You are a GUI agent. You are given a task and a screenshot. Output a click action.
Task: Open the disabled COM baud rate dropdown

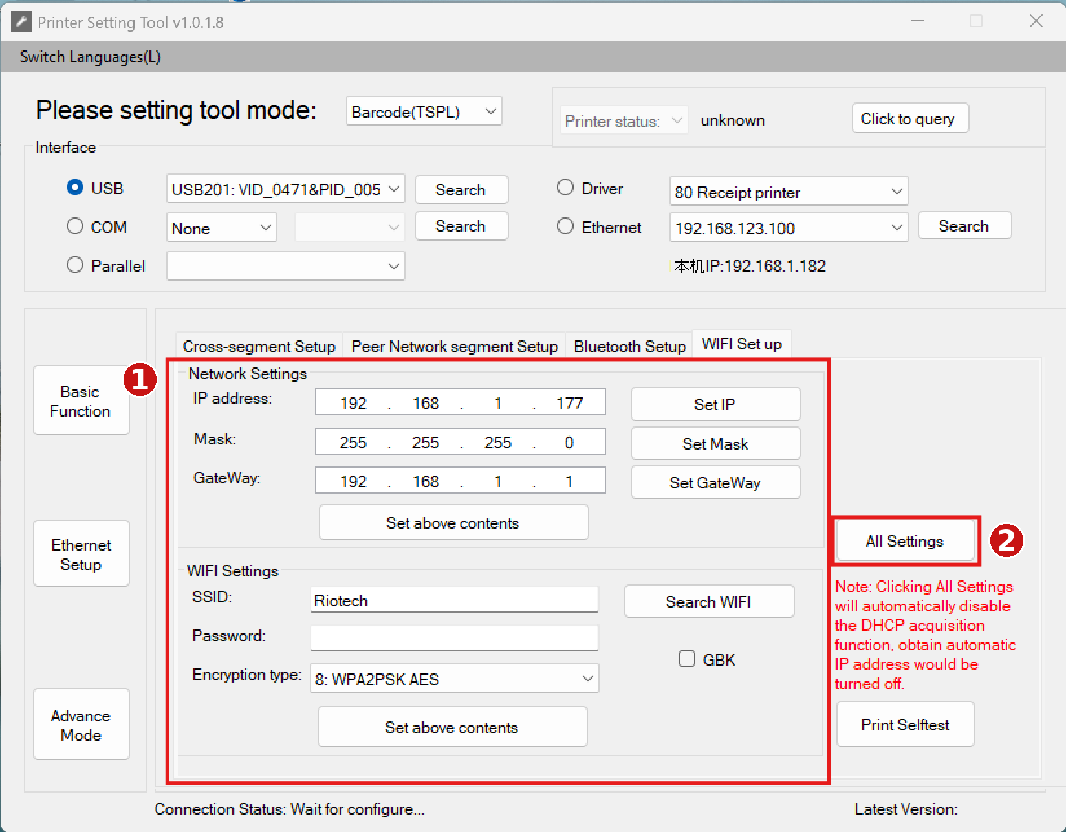click(x=350, y=228)
